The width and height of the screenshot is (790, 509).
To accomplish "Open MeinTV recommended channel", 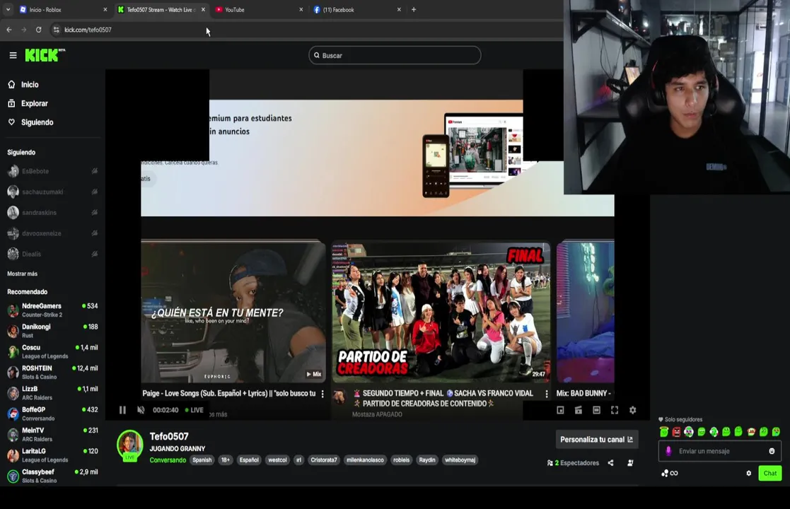I will pos(52,435).
